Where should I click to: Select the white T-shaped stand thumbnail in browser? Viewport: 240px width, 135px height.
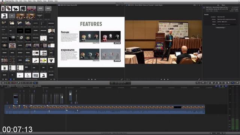coord(51,60)
